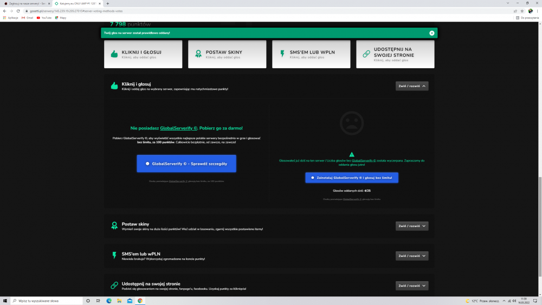Open Task View on the taskbar
The height and width of the screenshot is (305, 542).
98,301
